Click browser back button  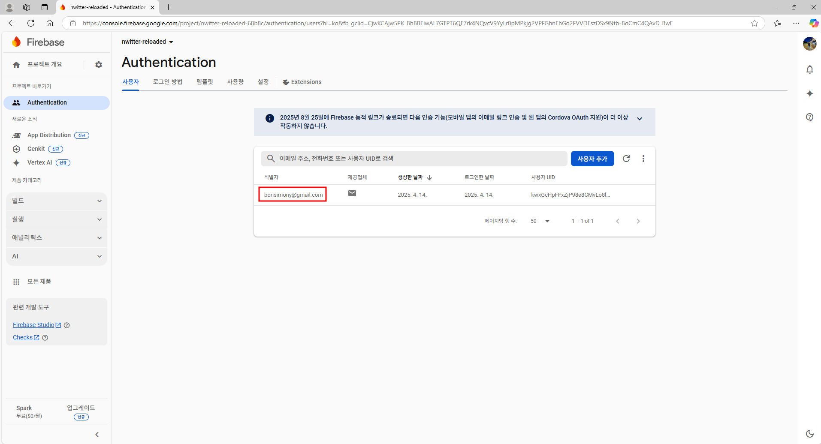click(x=12, y=23)
